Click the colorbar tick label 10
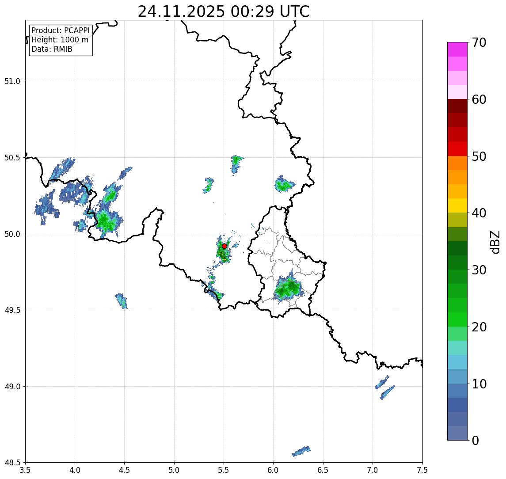Image resolution: width=506 pixels, height=479 pixels. click(x=479, y=384)
